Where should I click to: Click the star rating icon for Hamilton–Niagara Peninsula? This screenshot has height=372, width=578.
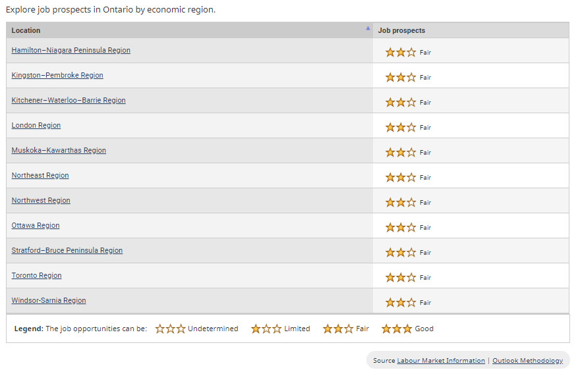point(401,52)
